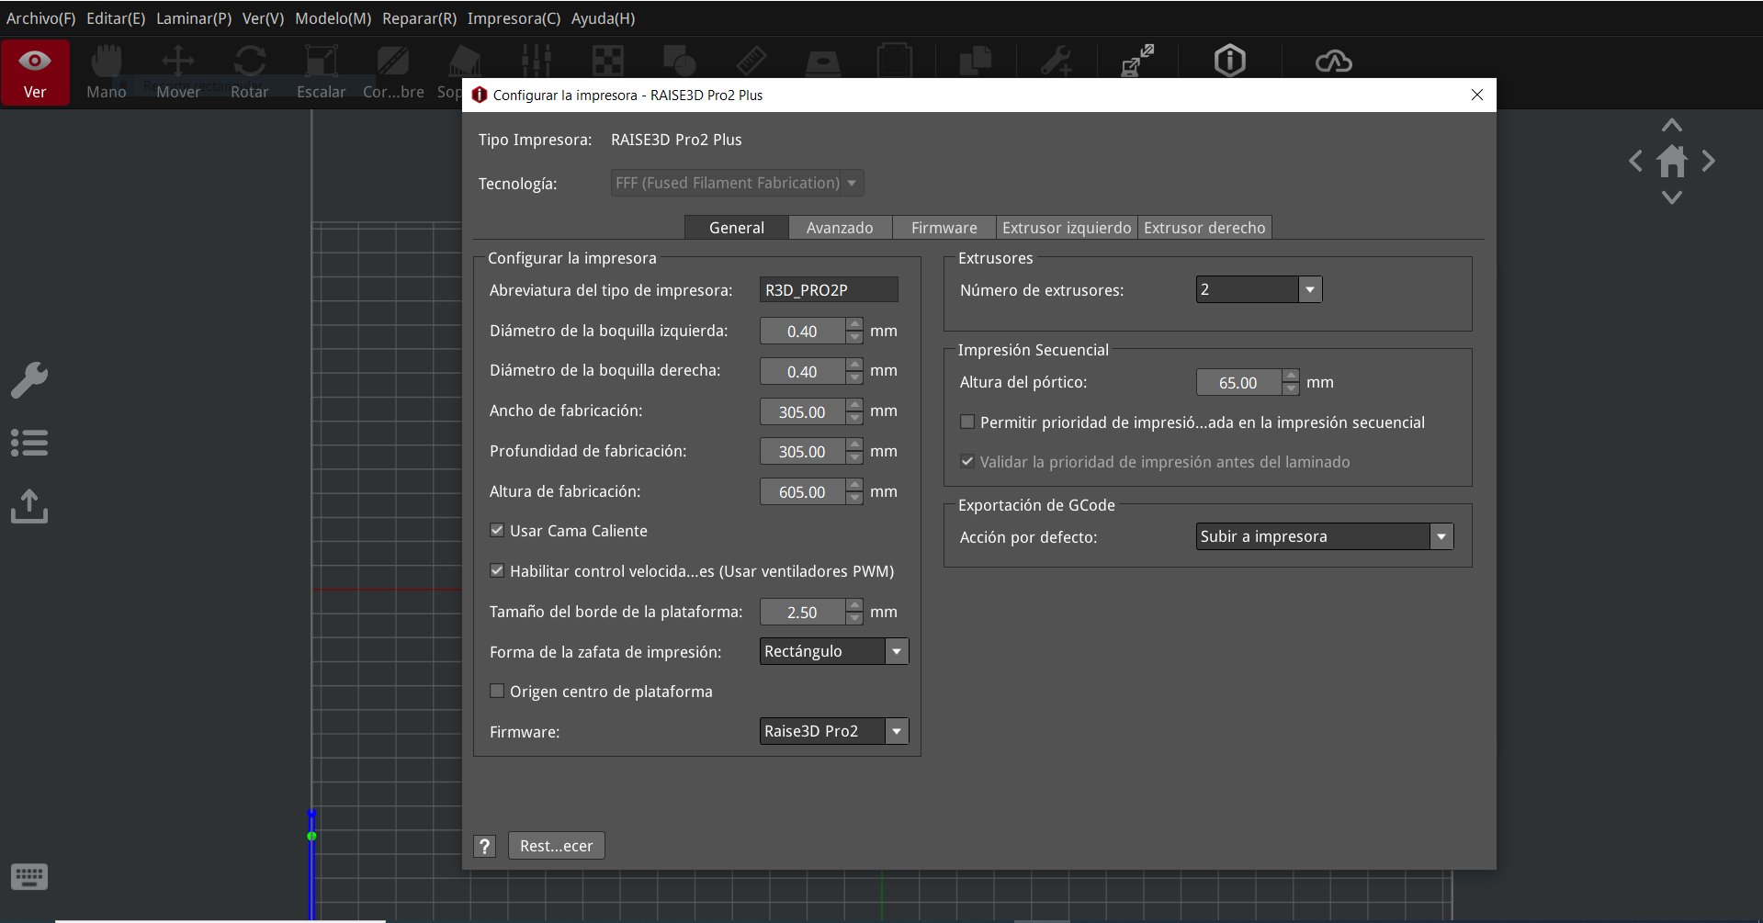Toggle Validar la prioridad de impresión checkbox
This screenshot has width=1763, height=923.
[x=967, y=461]
